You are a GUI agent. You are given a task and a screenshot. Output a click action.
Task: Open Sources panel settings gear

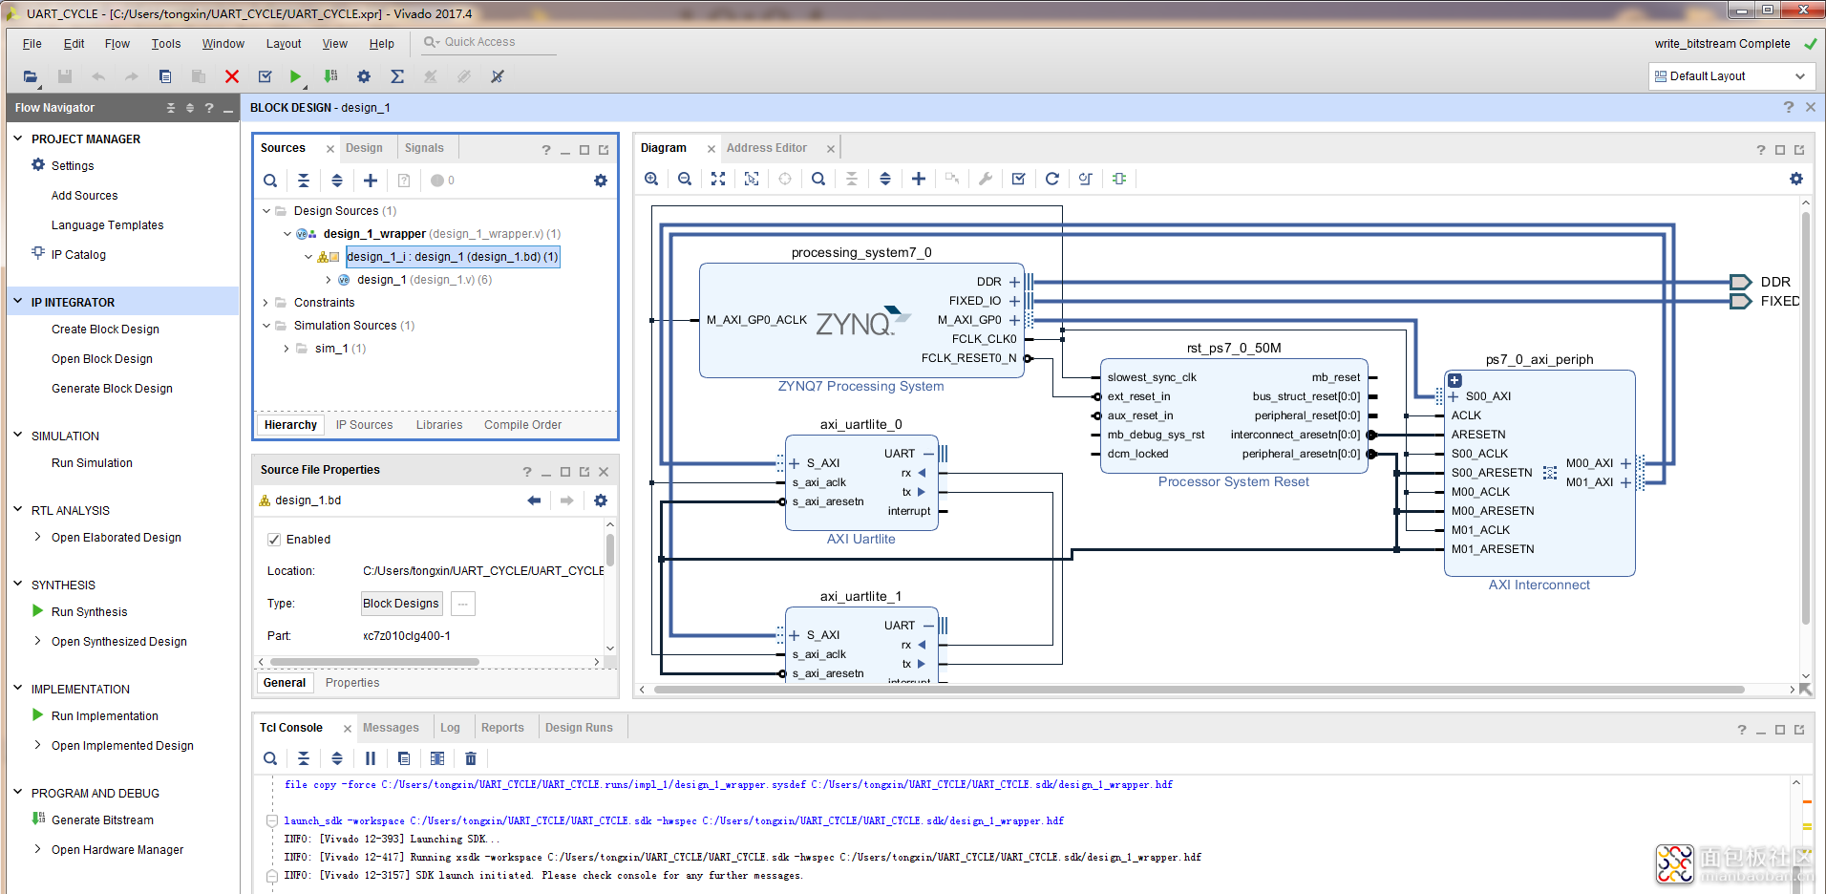[601, 181]
